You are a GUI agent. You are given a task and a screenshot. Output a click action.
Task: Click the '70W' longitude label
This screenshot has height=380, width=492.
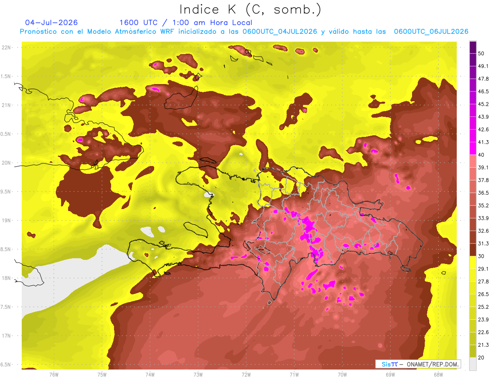[x=342, y=374]
